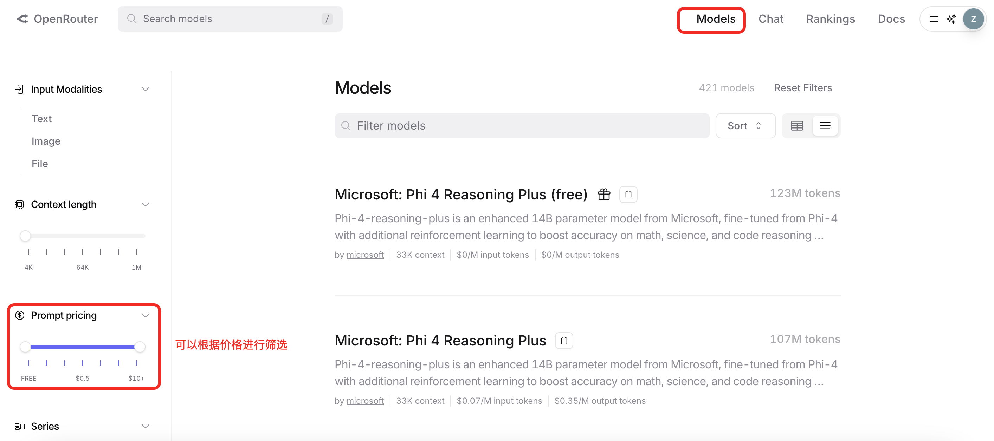Click the sparkle icon in the top right

click(951, 19)
